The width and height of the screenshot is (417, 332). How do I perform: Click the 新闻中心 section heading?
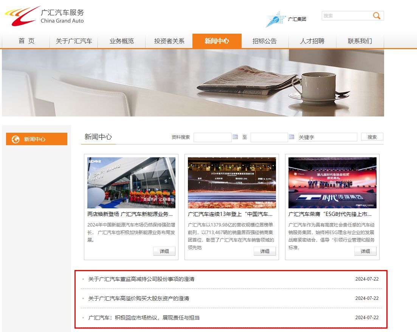point(98,137)
